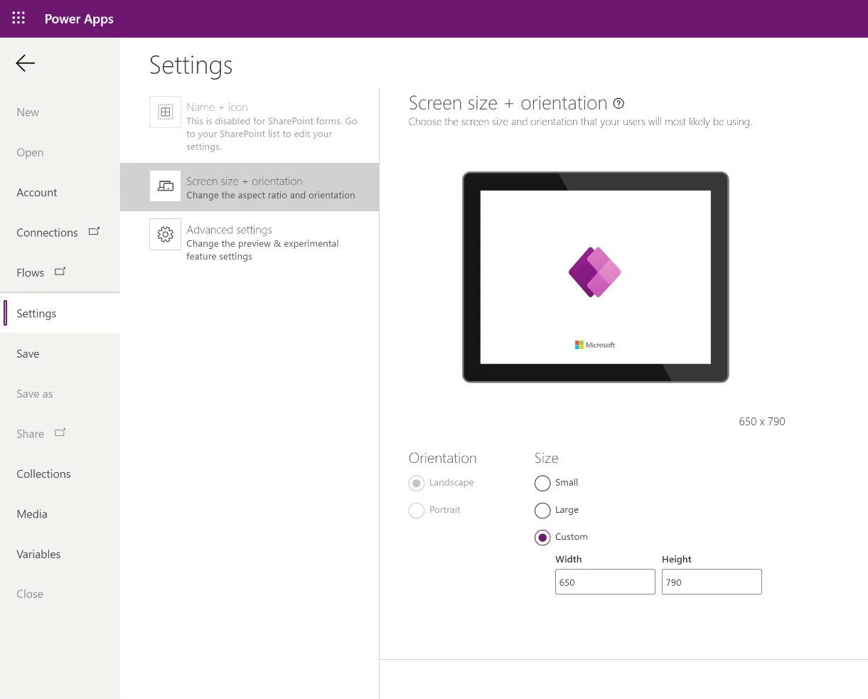868x699 pixels.
Task: Click the external link icon next to Flows
Action: point(60,271)
